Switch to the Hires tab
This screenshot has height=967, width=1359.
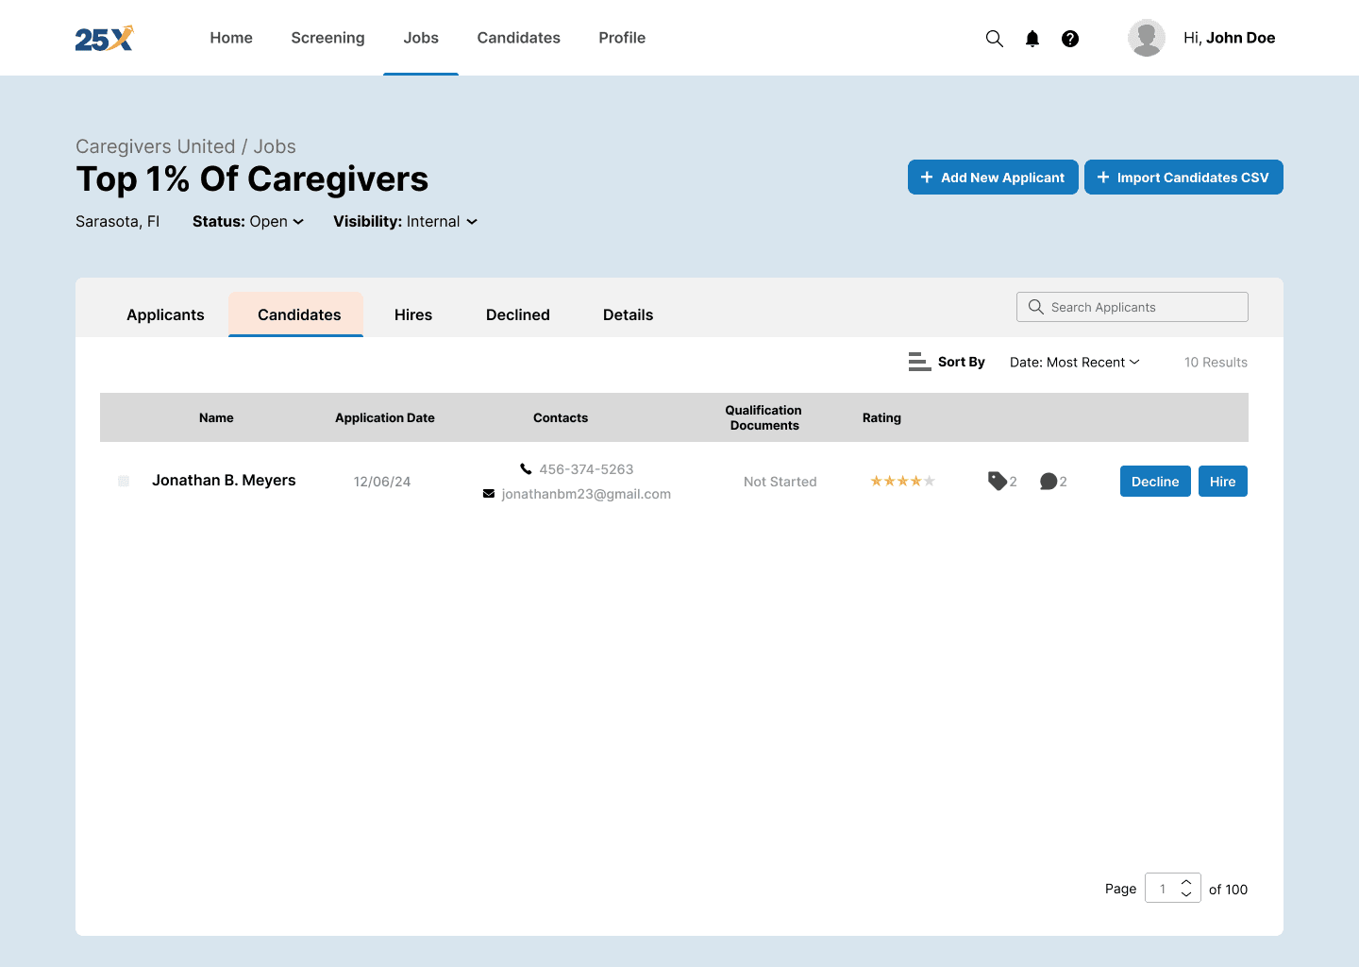[x=413, y=315]
